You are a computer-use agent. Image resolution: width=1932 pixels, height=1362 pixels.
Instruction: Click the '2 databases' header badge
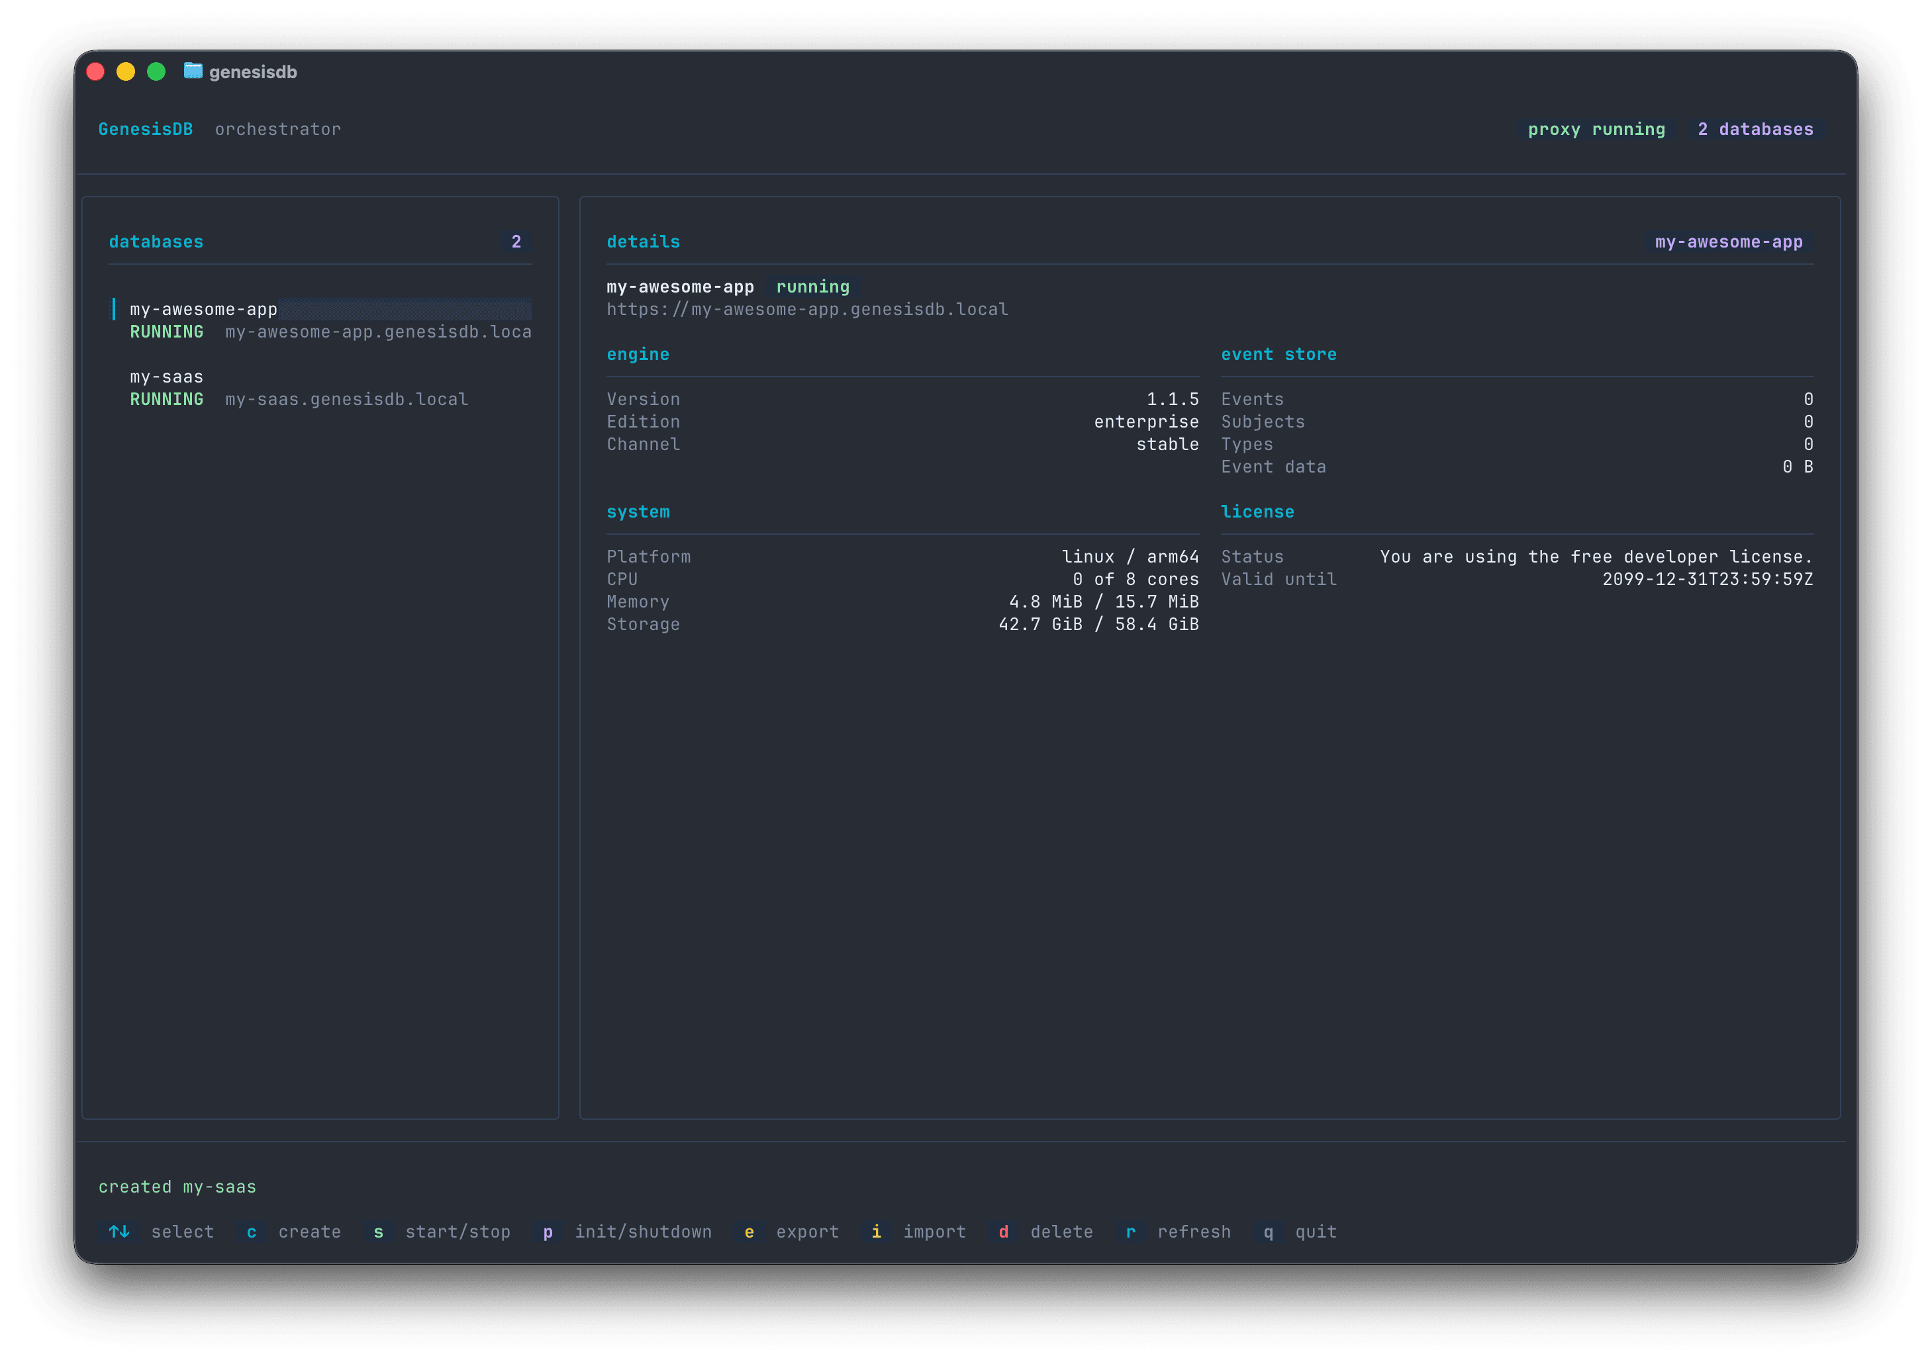tap(1755, 130)
